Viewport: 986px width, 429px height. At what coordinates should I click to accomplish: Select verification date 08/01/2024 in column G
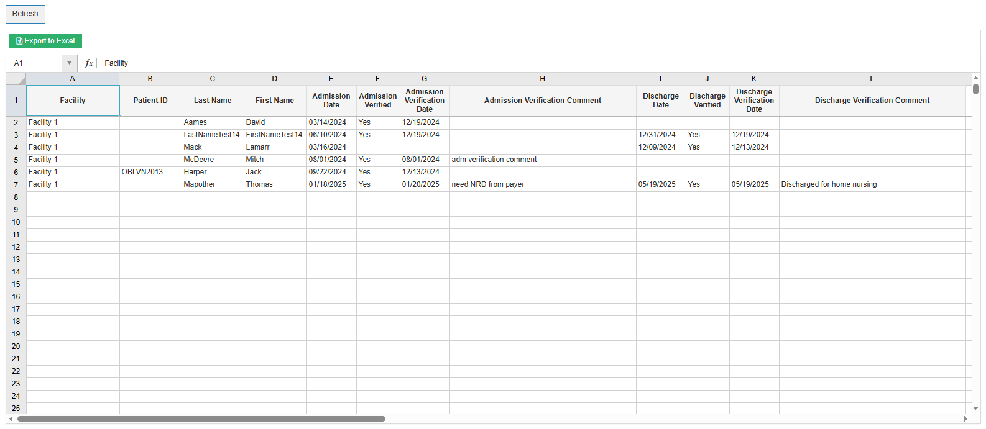click(425, 160)
